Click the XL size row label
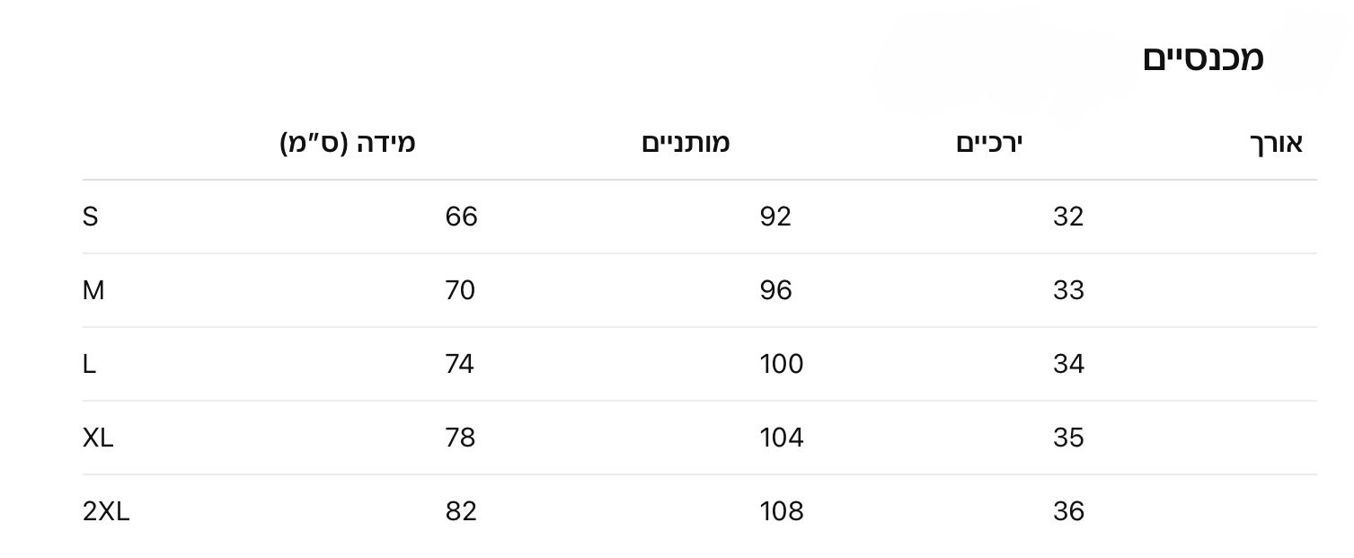The width and height of the screenshot is (1354, 558). pos(98,438)
